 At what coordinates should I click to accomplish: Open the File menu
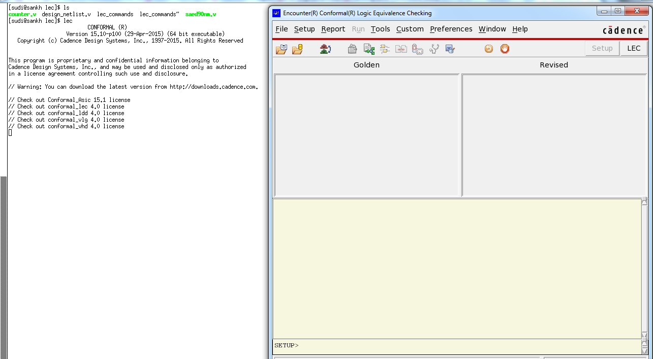point(282,29)
